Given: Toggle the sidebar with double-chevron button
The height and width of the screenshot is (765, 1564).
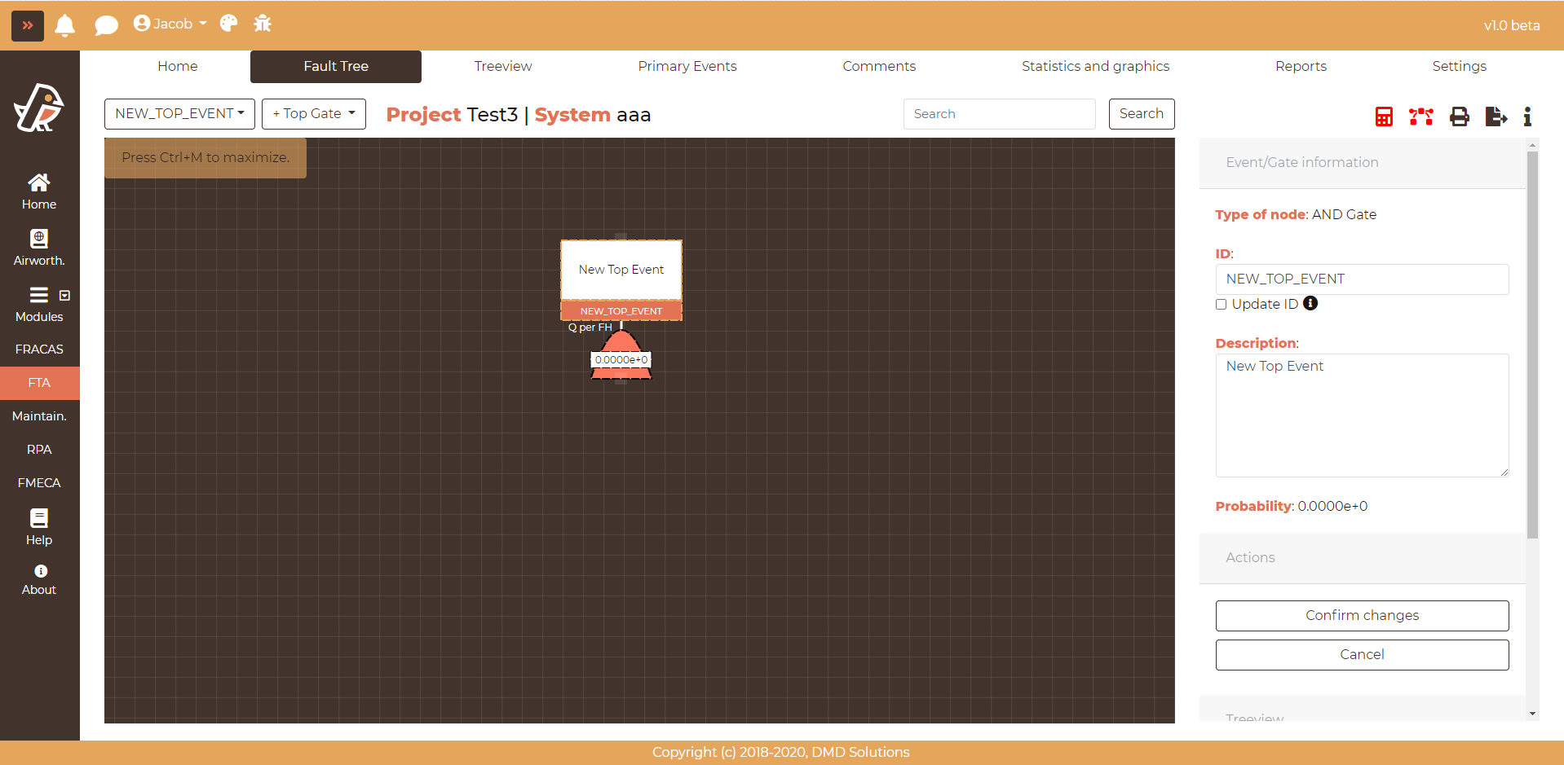Looking at the screenshot, I should click(28, 25).
